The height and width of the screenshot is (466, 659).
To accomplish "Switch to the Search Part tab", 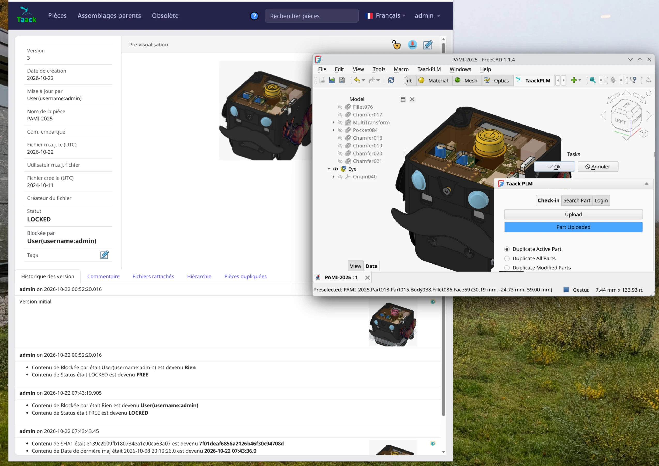I will click(x=576, y=200).
